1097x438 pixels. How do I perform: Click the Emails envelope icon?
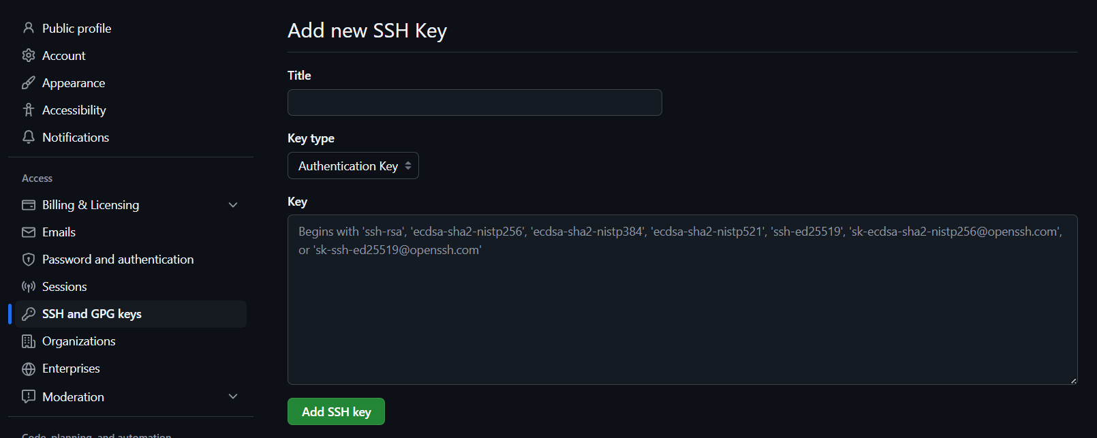[29, 232]
